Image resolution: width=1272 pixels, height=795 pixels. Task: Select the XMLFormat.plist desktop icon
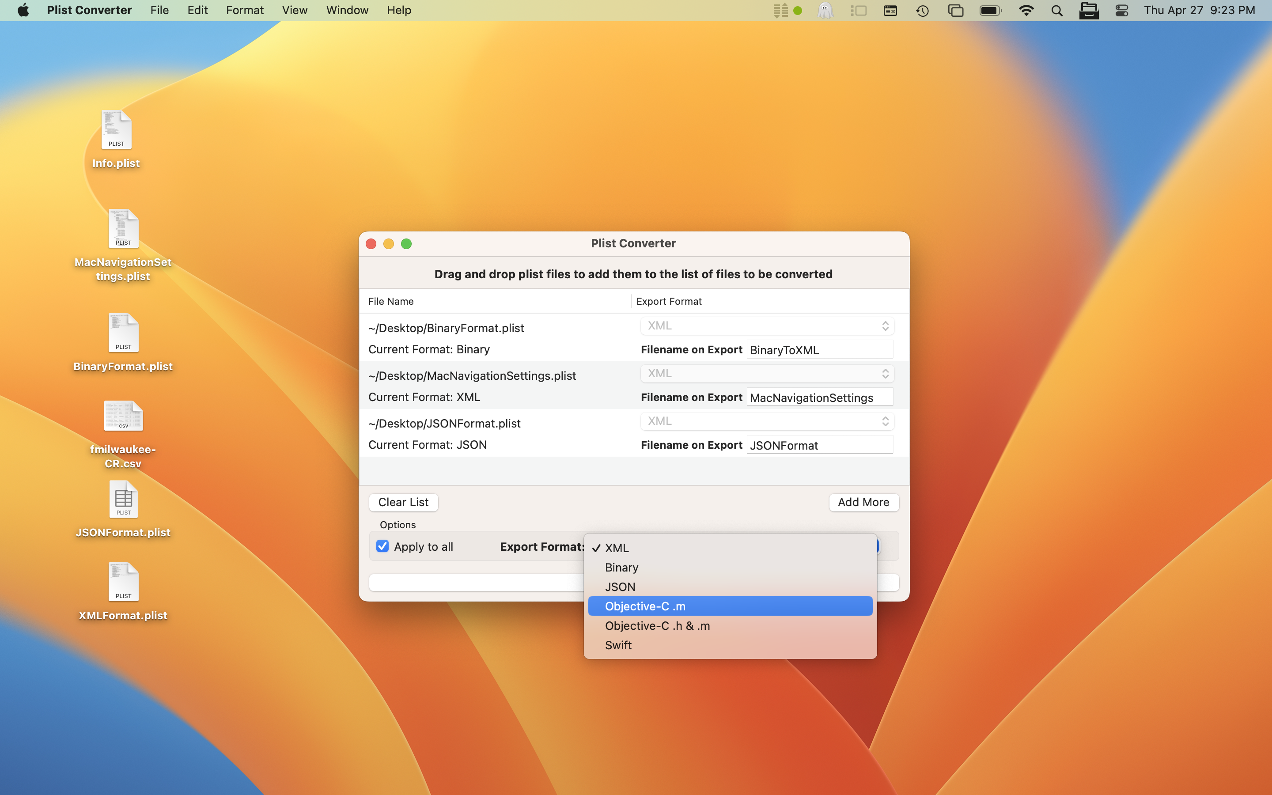pos(123,582)
